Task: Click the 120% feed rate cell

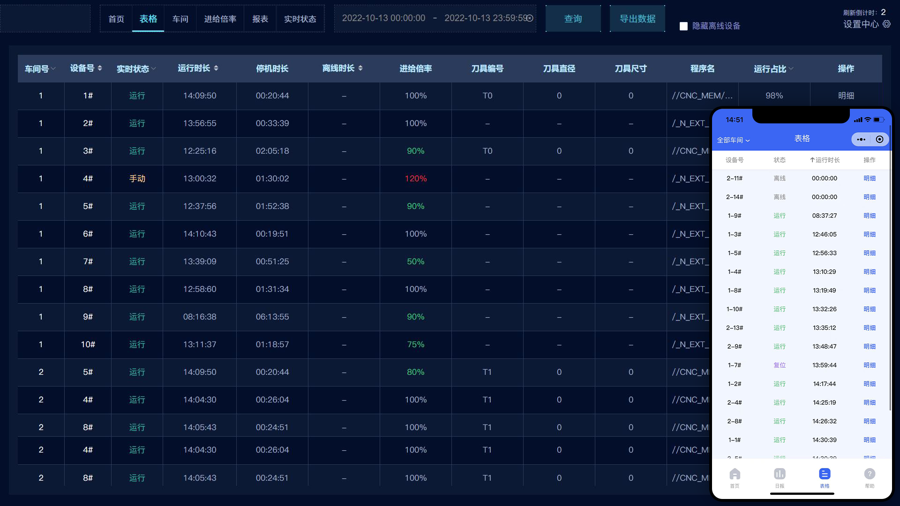Action: 416,179
